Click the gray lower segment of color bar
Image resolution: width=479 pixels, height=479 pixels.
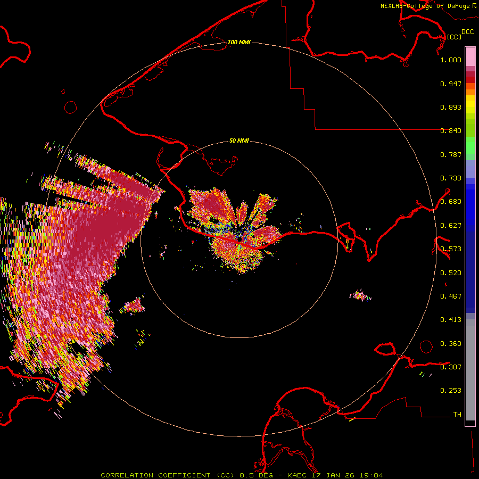470,370
